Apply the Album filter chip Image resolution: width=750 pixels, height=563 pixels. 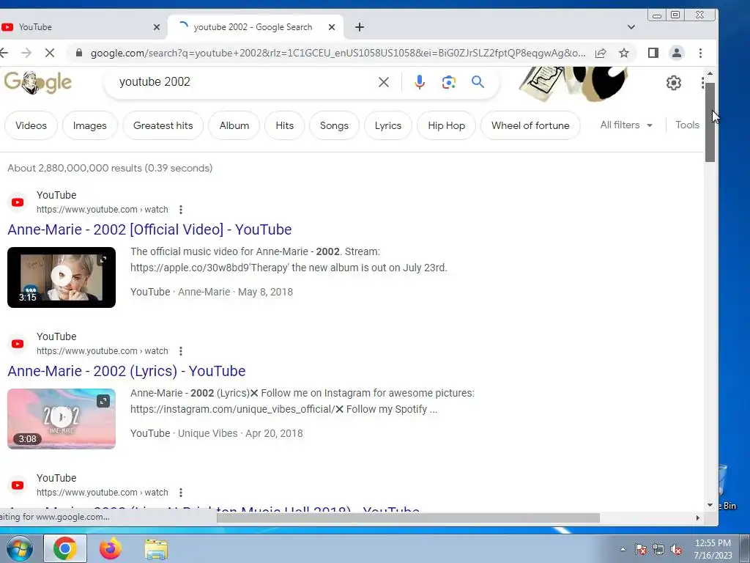click(234, 125)
